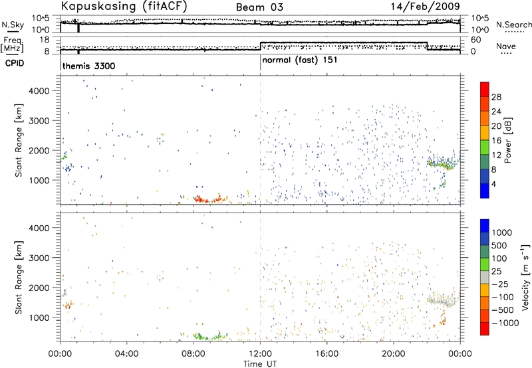This screenshot has height=368, width=532.
Task: Click the 'Power [dB]' colorbar title
Action: click(x=507, y=141)
